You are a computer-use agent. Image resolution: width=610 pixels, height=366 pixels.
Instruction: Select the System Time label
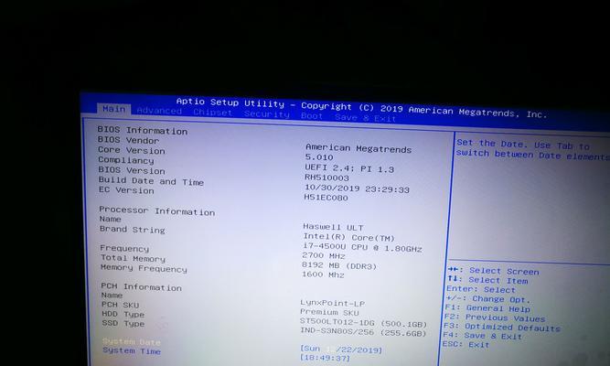[x=132, y=350]
